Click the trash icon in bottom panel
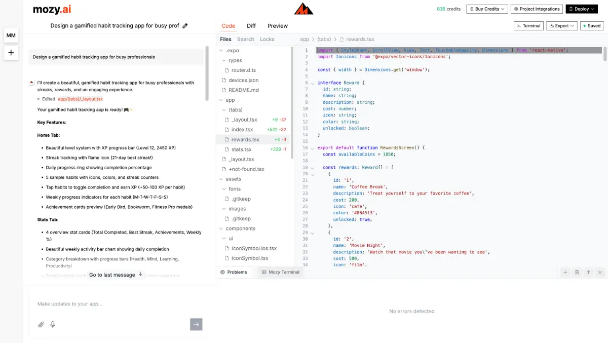The image size is (608, 343). coord(577,272)
